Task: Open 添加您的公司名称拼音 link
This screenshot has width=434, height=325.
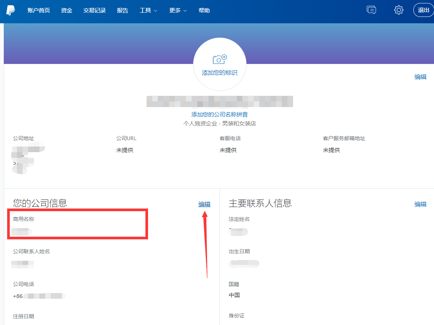Action: [219, 114]
